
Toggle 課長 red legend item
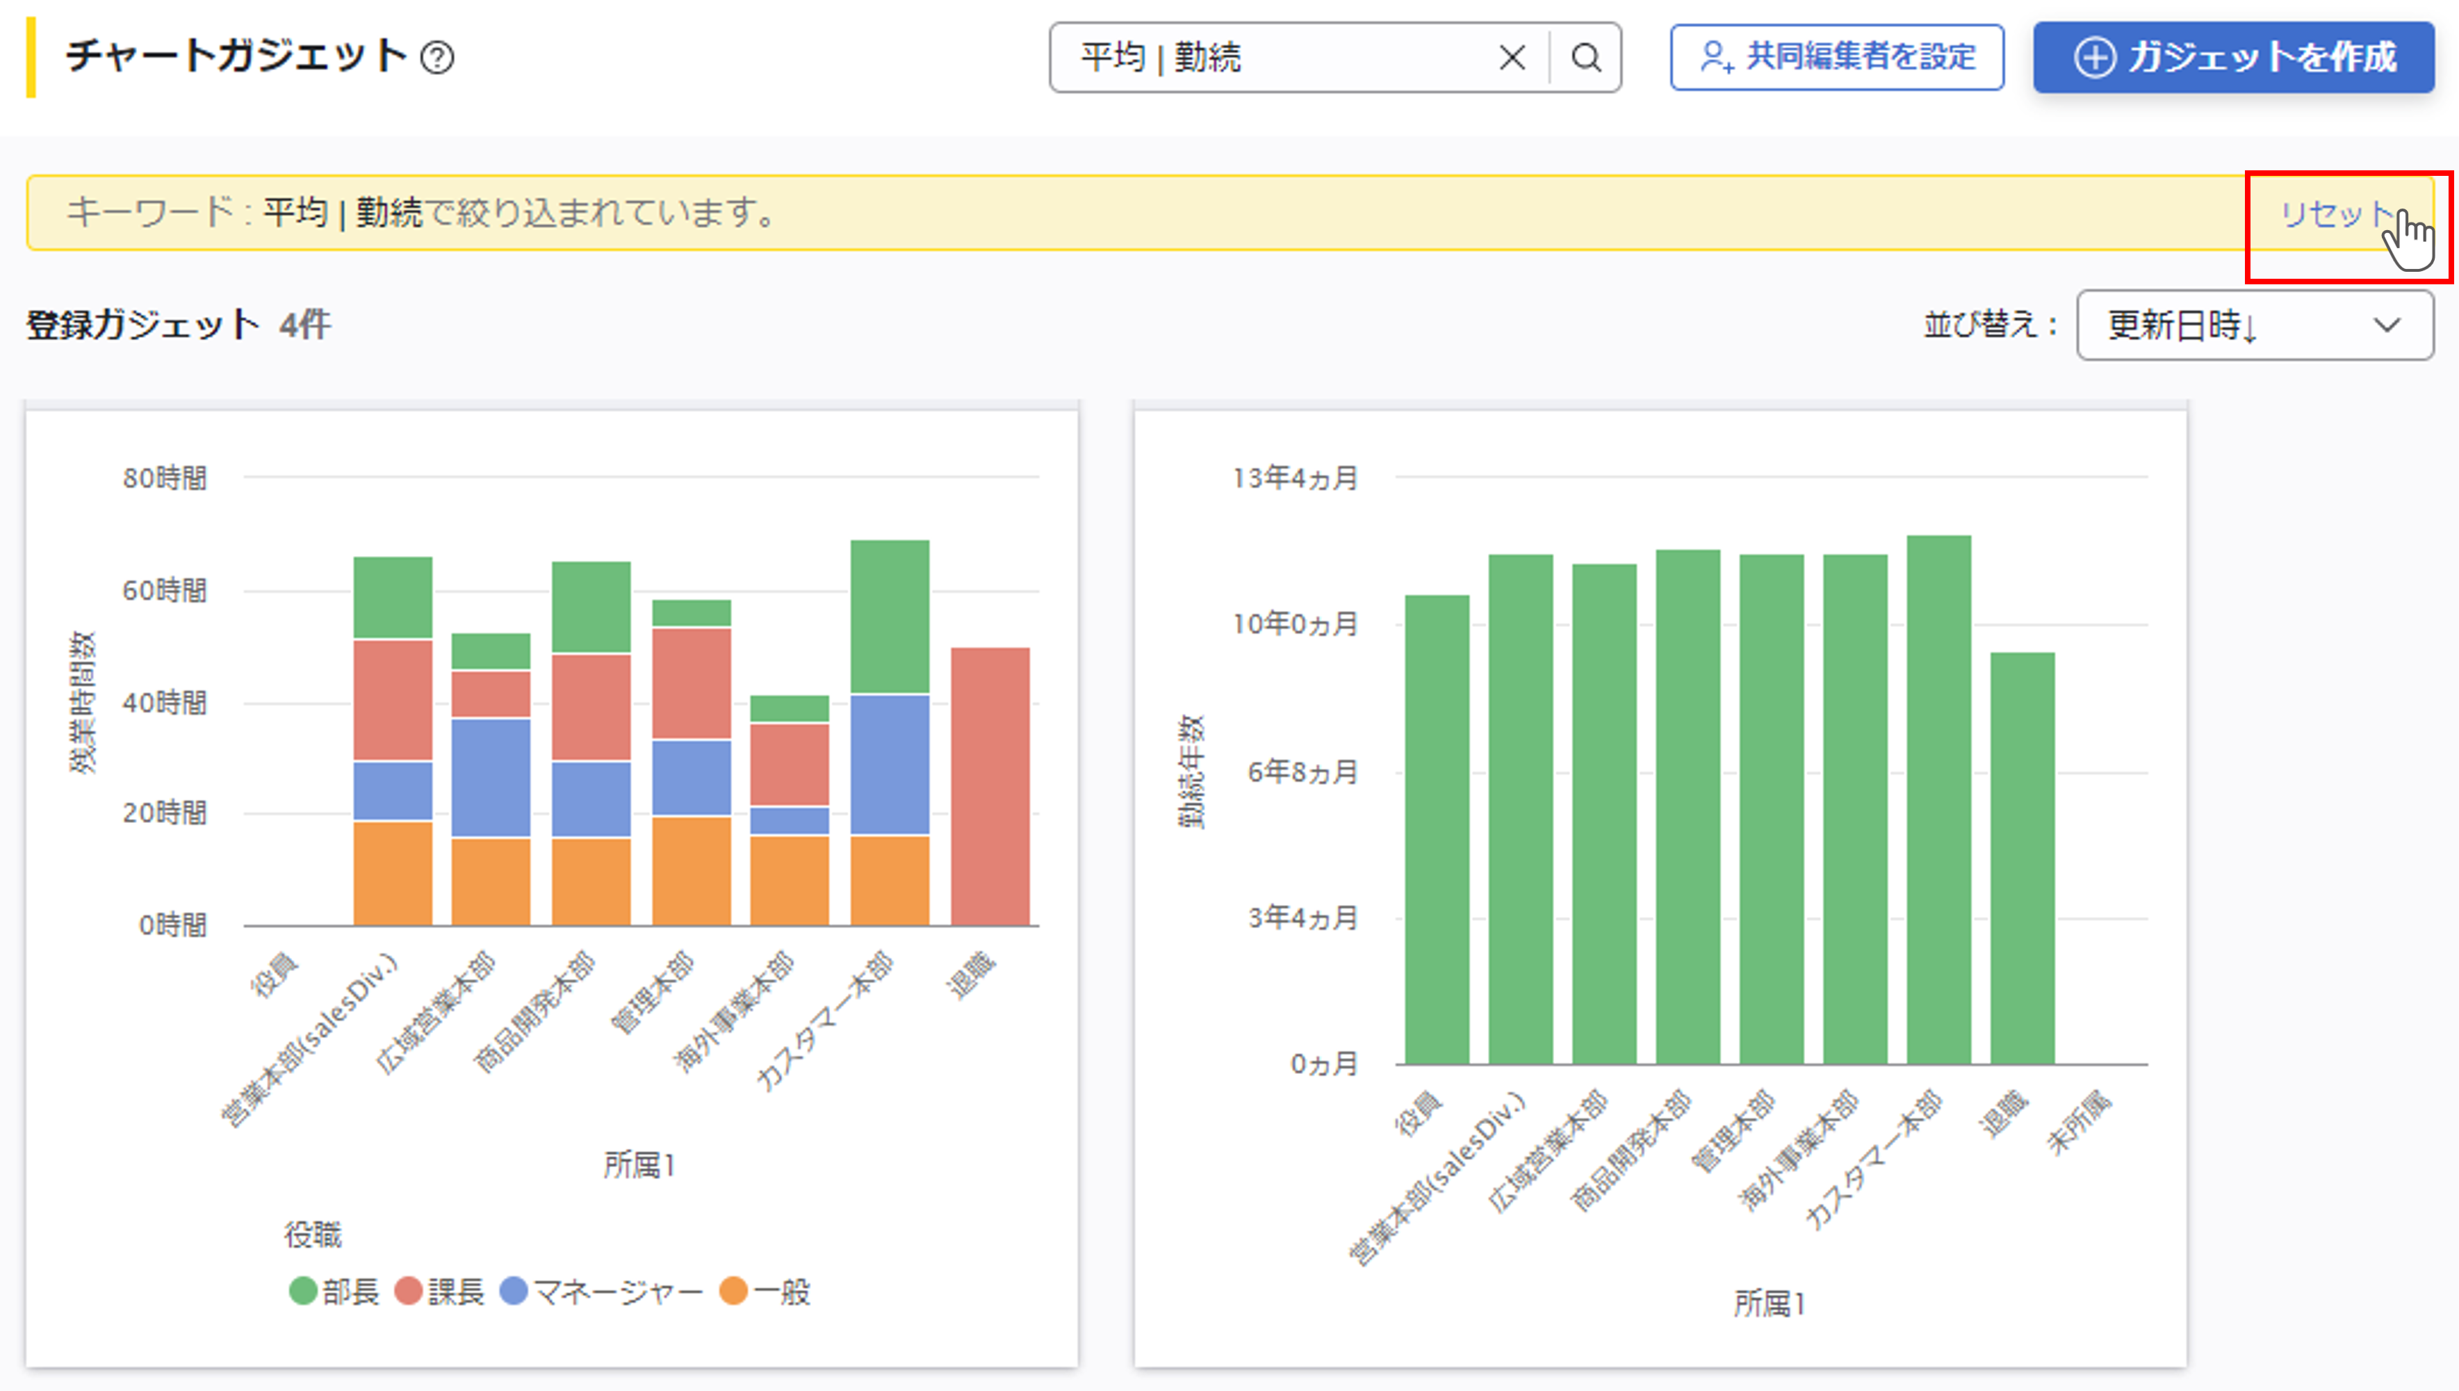click(x=440, y=1292)
